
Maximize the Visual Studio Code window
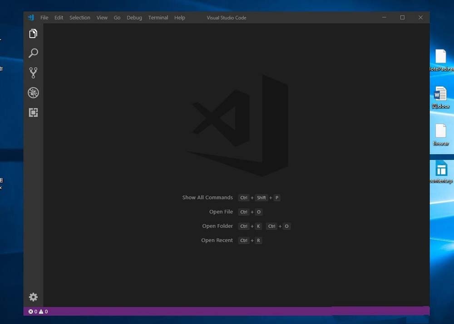[402, 18]
